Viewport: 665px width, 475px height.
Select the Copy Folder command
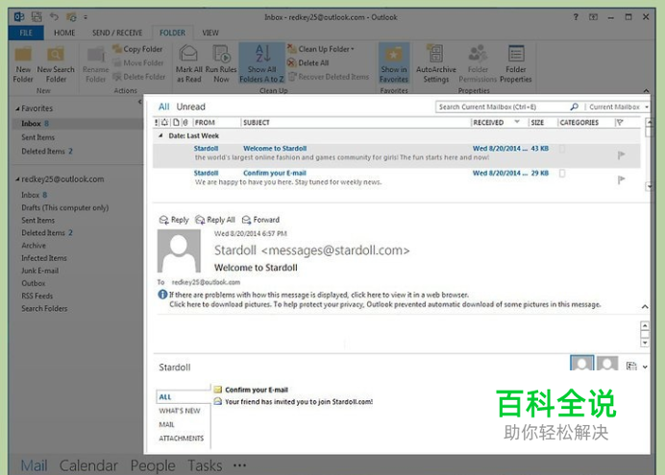click(x=137, y=49)
